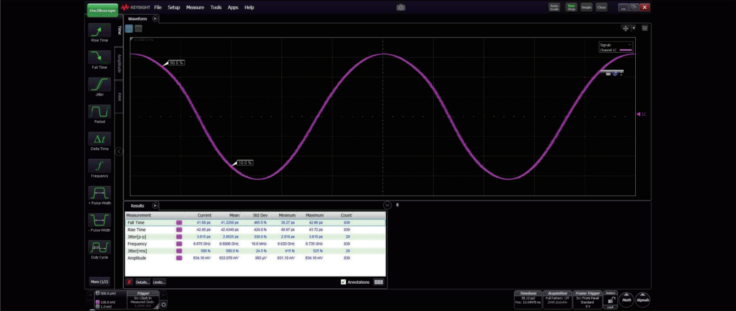The width and height of the screenshot is (736, 311).
Task: Click the Keysight logo
Action: [x=135, y=7]
